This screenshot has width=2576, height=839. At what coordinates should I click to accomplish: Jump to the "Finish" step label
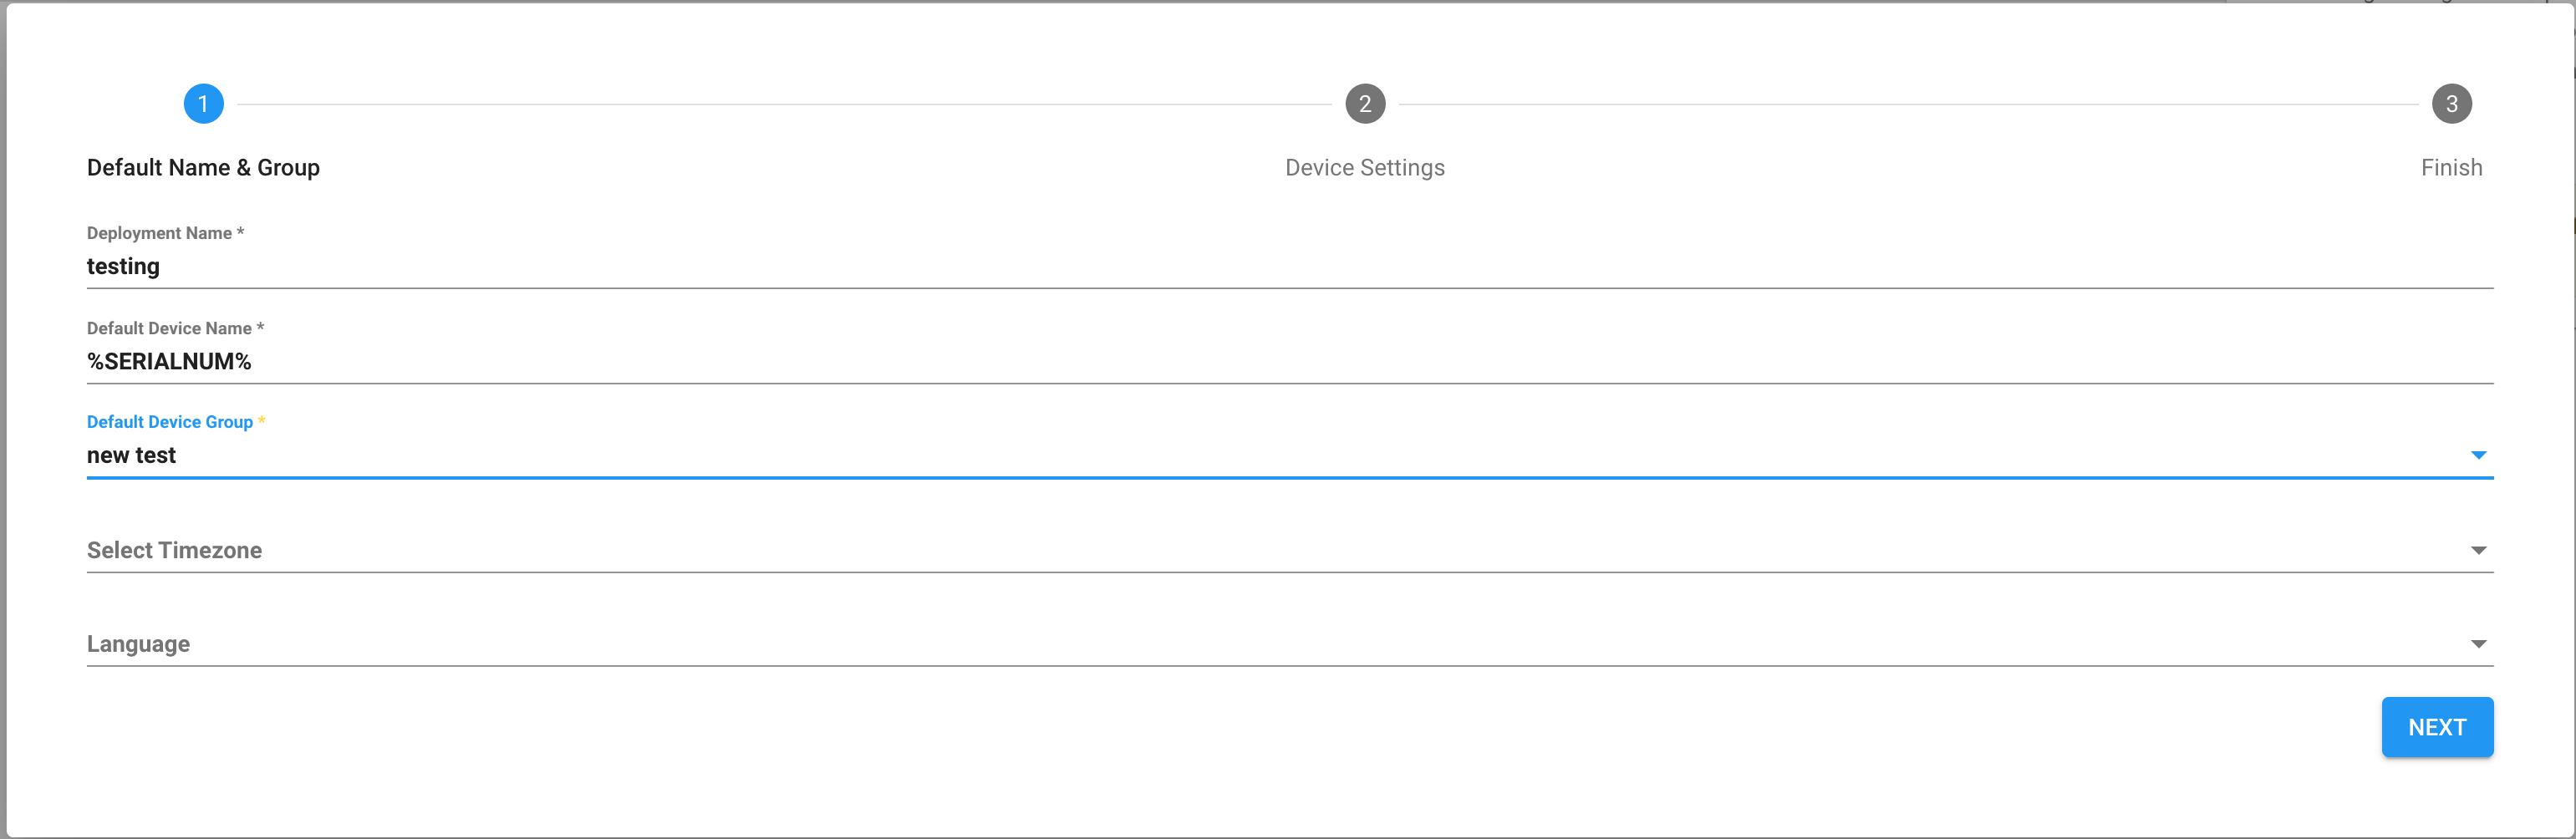pos(2451,168)
